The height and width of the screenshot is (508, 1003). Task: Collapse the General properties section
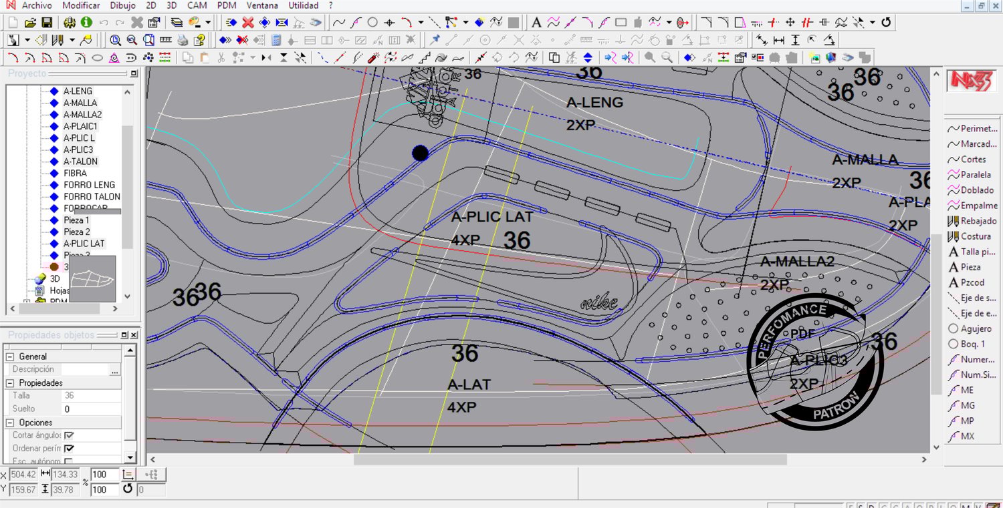click(x=11, y=356)
